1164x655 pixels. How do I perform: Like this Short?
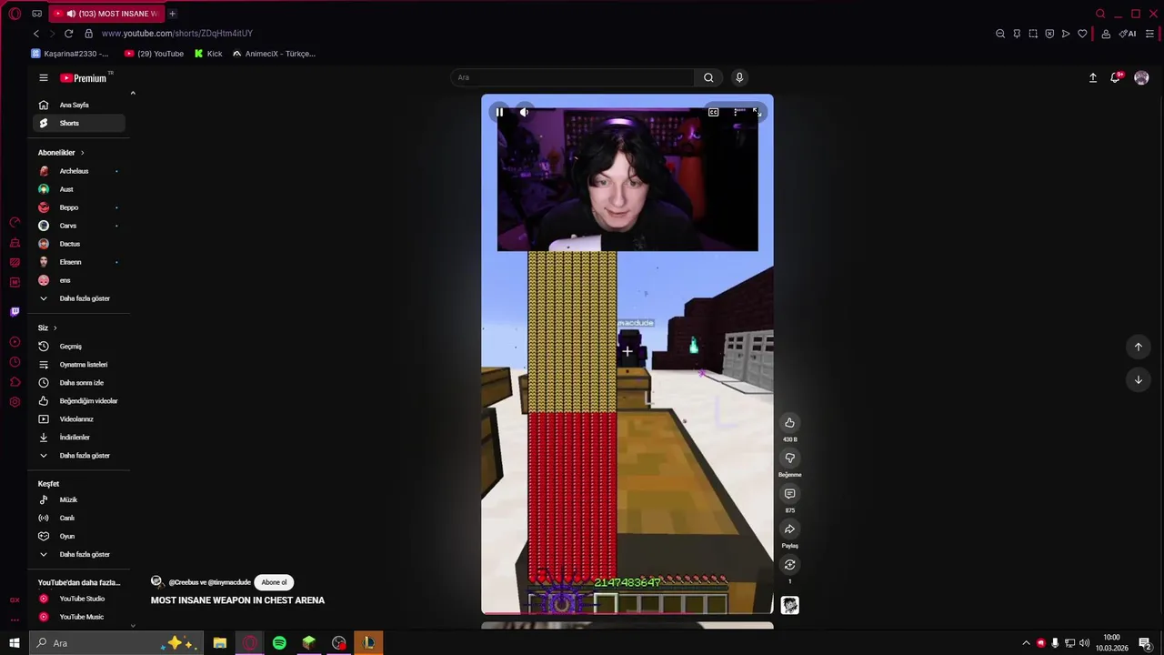(789, 422)
